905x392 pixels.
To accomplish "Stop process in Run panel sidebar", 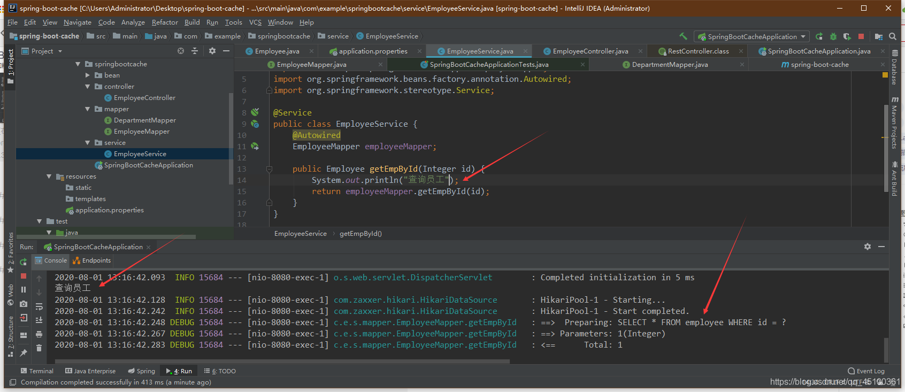I will coord(24,276).
